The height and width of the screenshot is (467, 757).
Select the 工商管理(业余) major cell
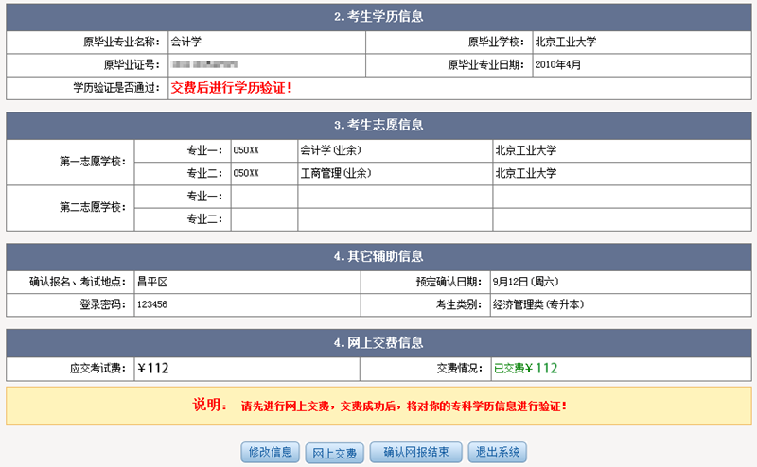(335, 174)
